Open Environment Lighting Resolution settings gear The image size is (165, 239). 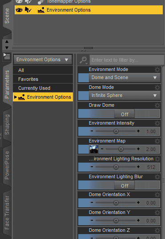157,159
